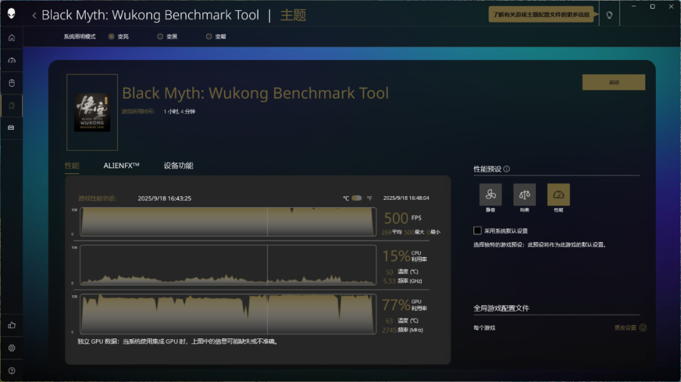Open the Home page from the sidebar
This screenshot has width=681, height=382.
pos(12,38)
